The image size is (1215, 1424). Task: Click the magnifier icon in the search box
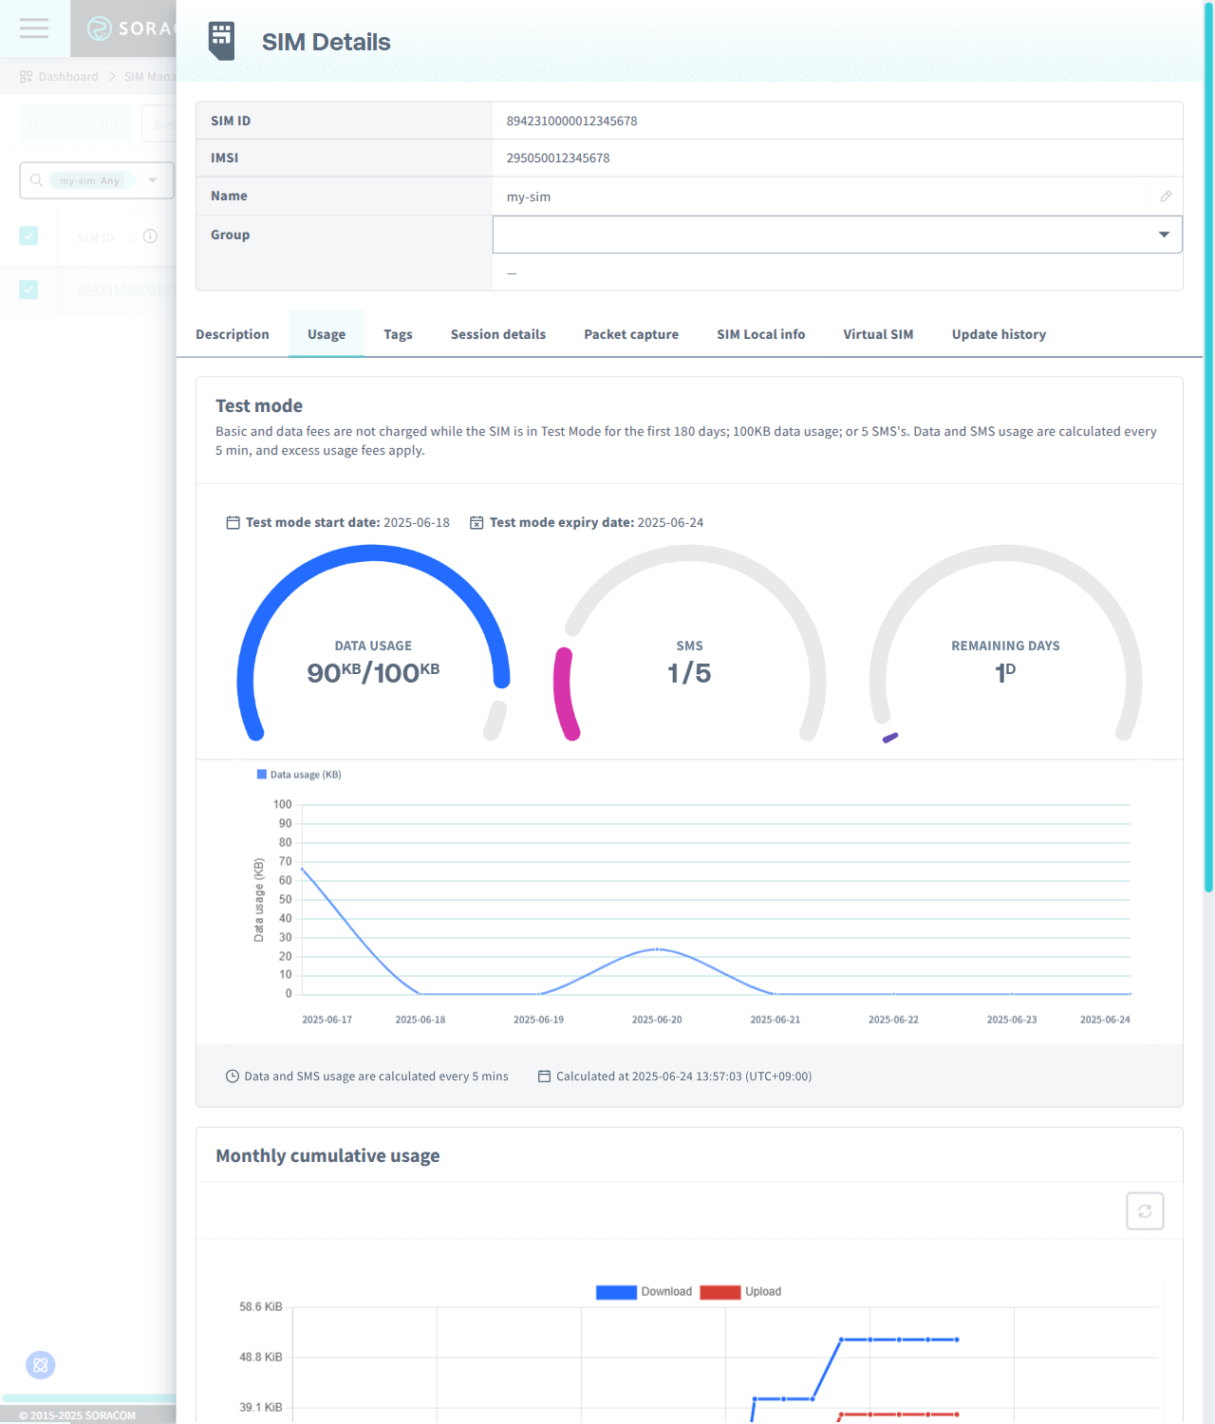(36, 180)
